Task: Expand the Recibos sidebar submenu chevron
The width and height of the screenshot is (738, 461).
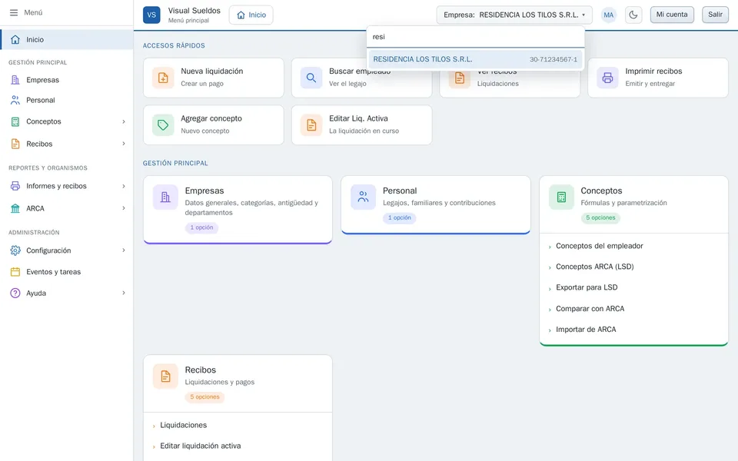Action: pyautogui.click(x=124, y=144)
